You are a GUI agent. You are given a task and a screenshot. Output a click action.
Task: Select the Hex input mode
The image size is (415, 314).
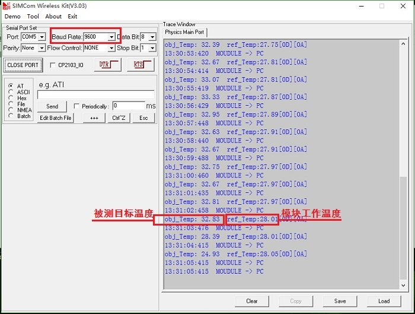click(x=11, y=98)
